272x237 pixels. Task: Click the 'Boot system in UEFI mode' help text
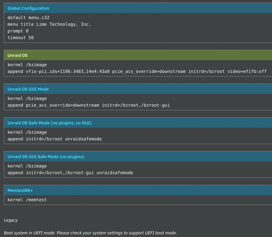(x=90, y=233)
